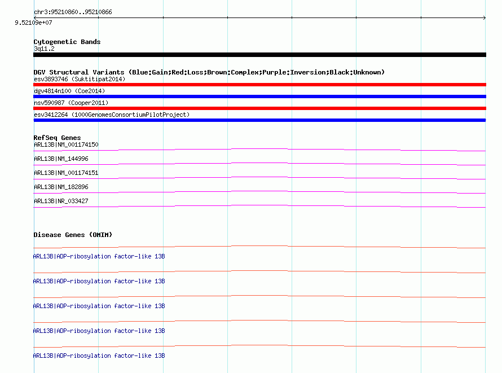The image size is (502, 373).
Task: Click the magenta line under ARL13B|NM_144996
Action: click(x=259, y=164)
